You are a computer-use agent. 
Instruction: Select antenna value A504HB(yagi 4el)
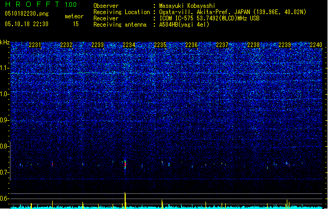tap(184, 25)
